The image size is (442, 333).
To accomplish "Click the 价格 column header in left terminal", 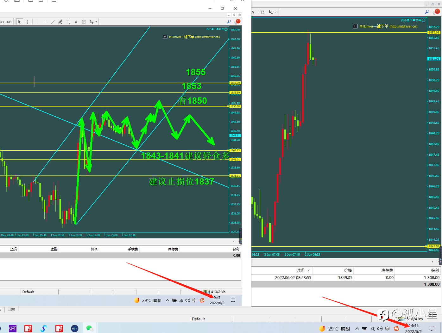I will [94, 249].
